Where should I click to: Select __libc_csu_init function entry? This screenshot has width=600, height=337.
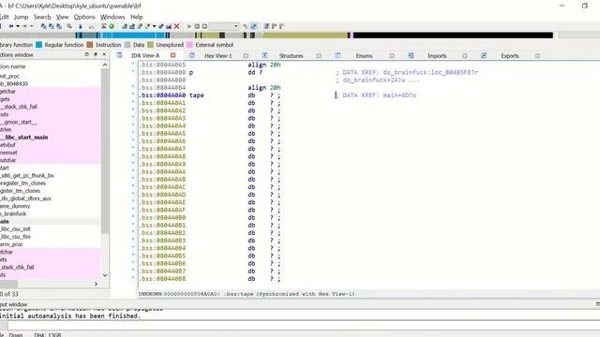[51, 228]
